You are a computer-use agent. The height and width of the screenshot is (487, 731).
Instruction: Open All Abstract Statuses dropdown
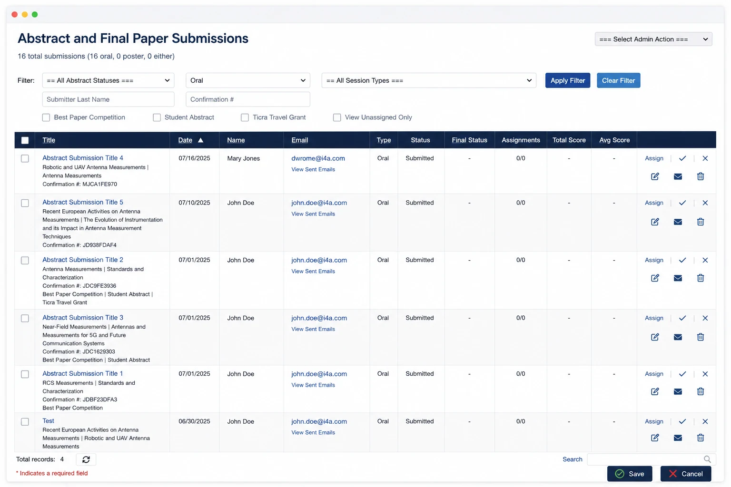pyautogui.click(x=109, y=80)
